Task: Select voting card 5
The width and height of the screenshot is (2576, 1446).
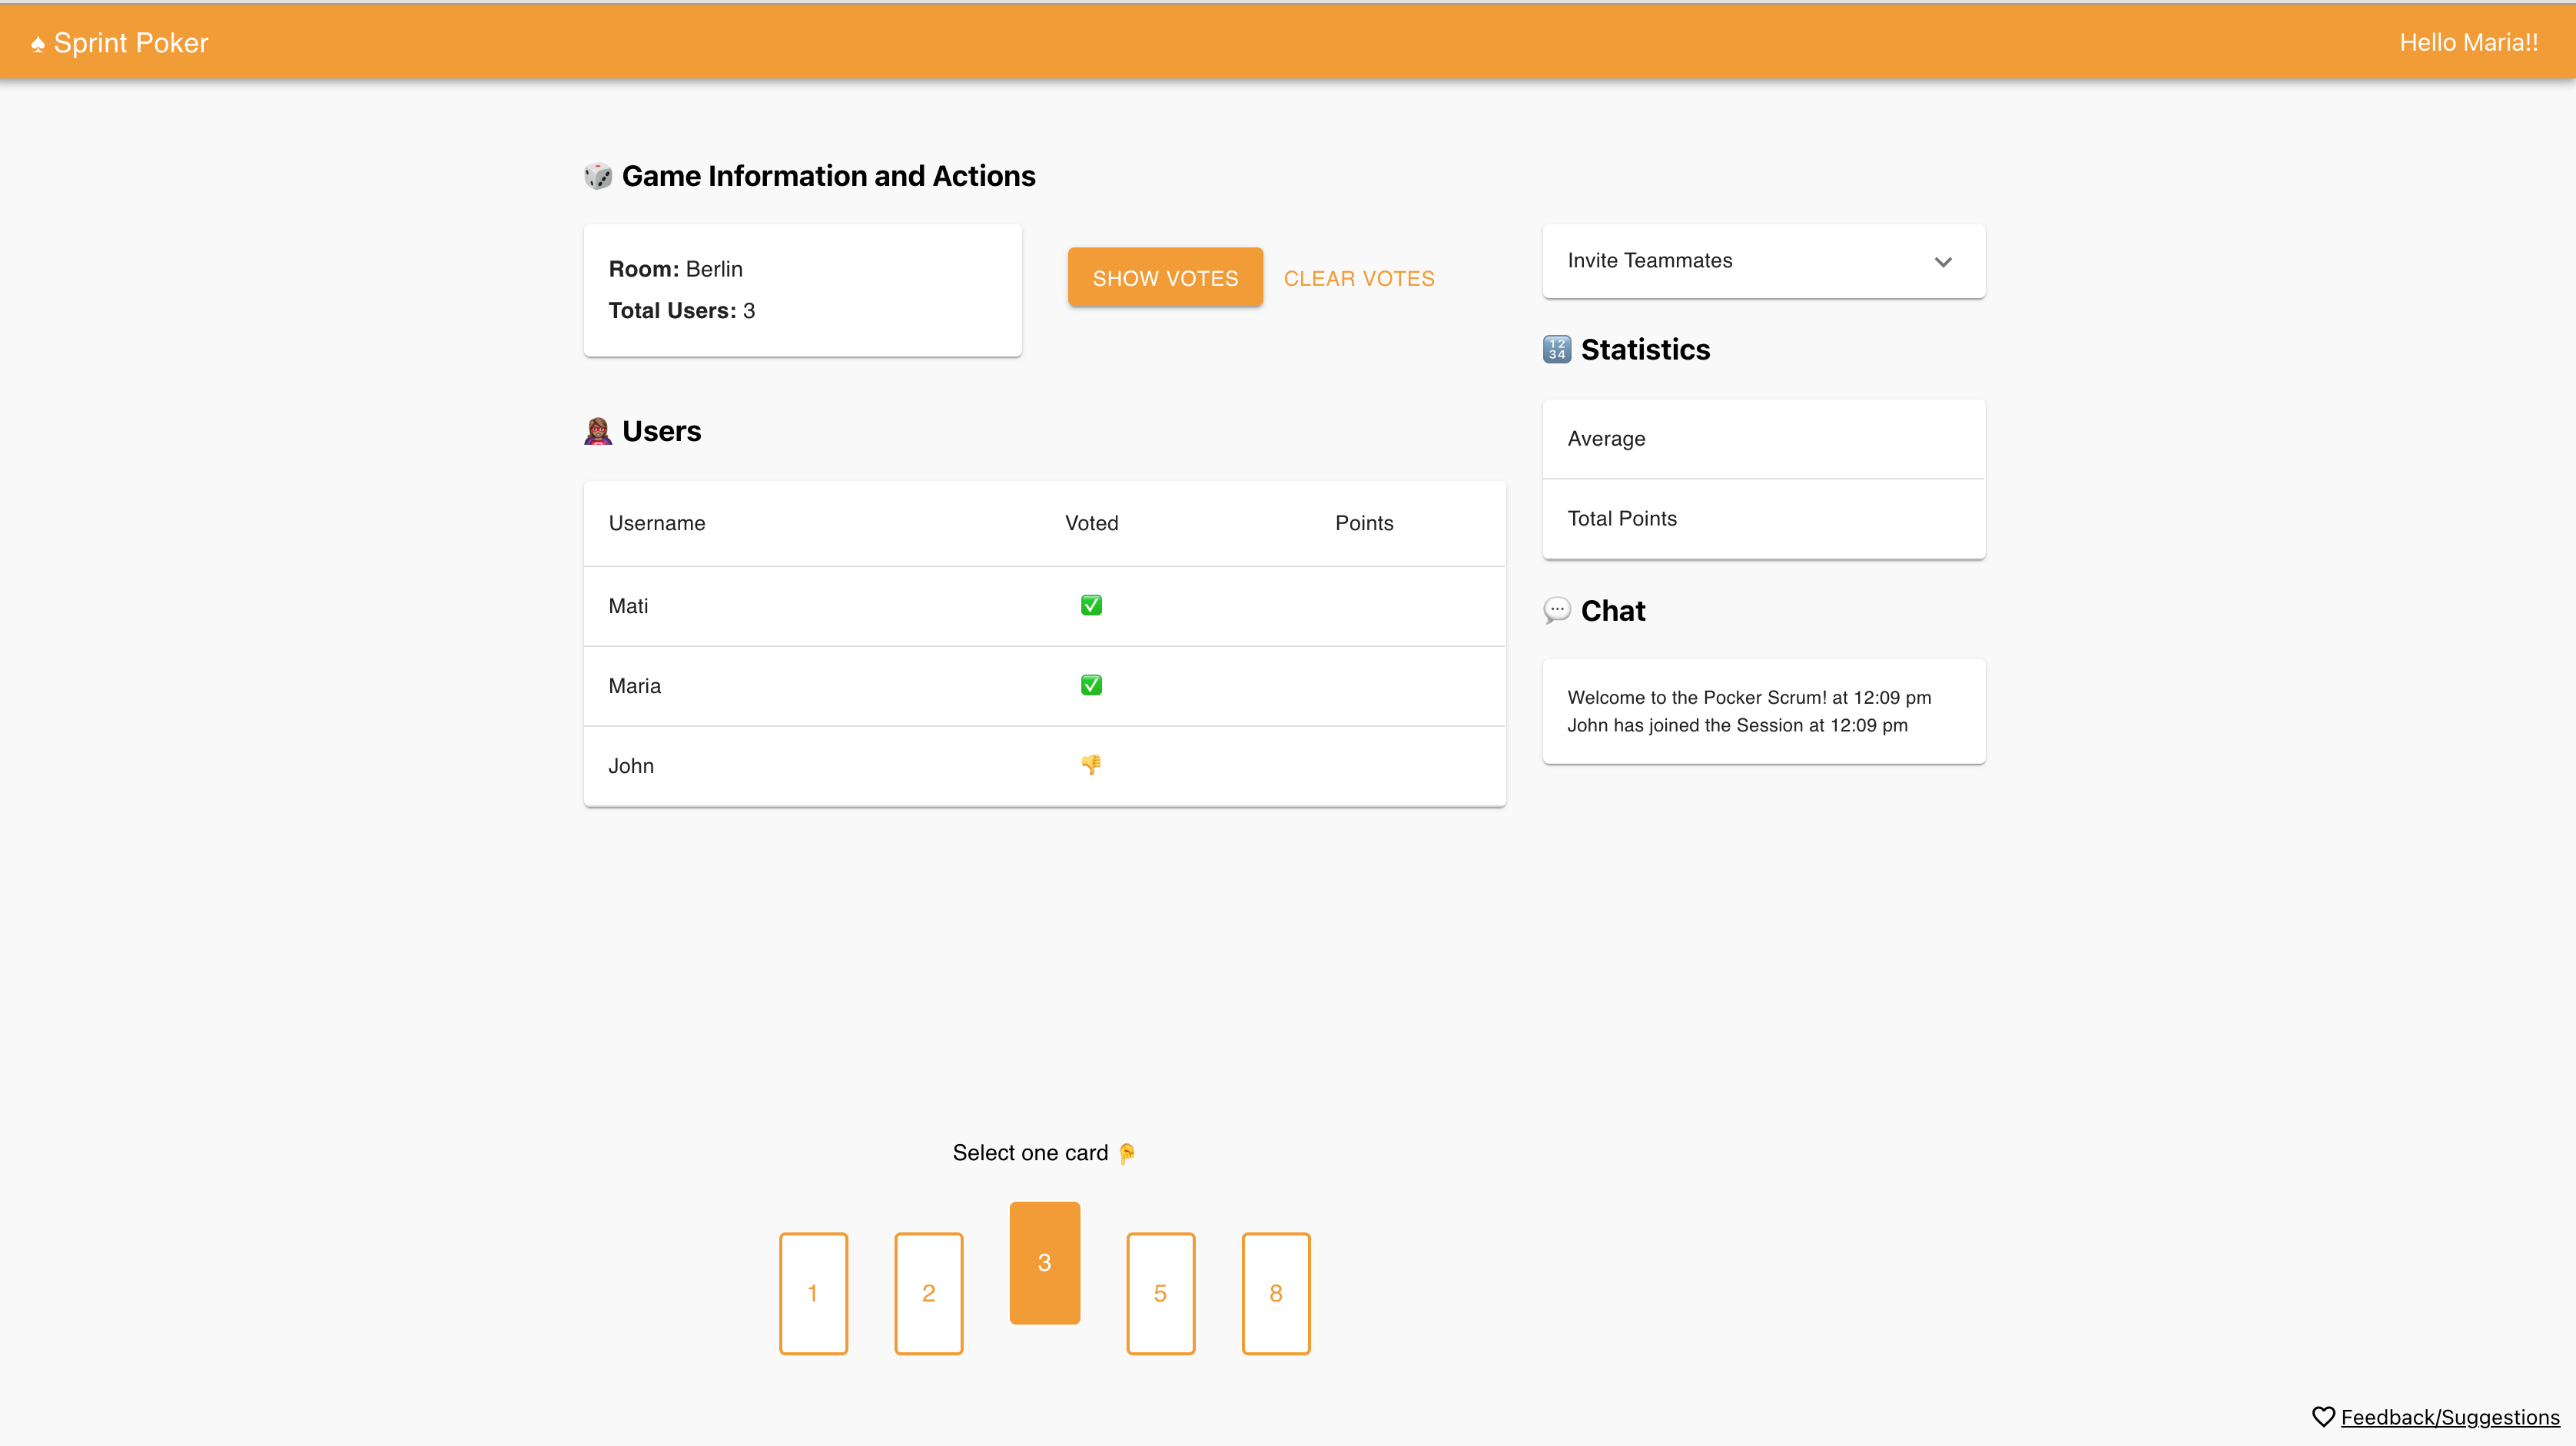Action: point(1160,1293)
